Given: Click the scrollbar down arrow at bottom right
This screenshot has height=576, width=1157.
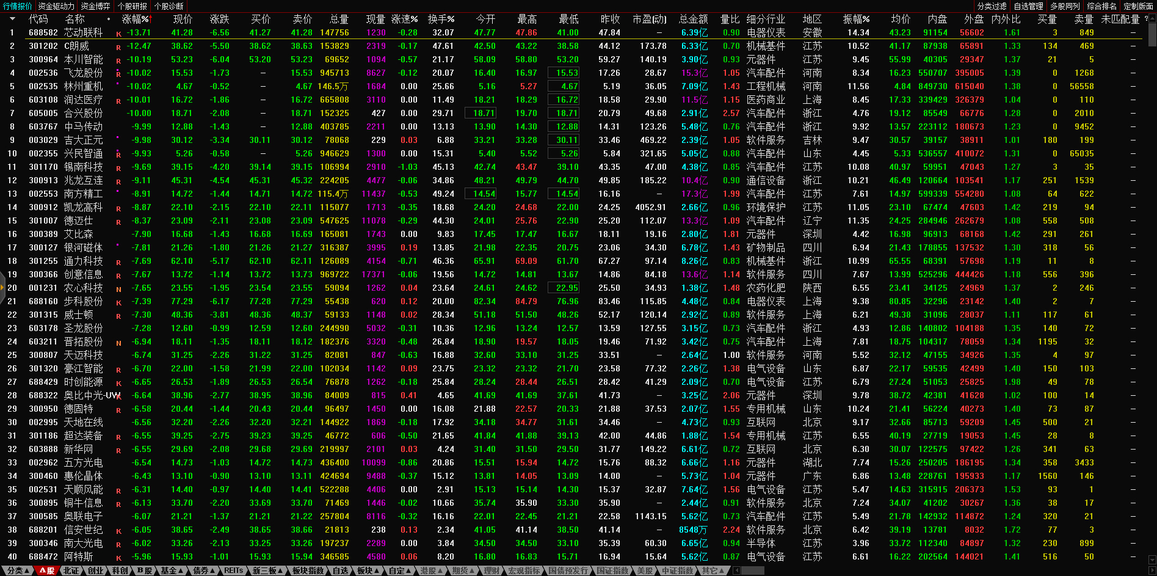Looking at the screenshot, I should pyautogui.click(x=1152, y=560).
